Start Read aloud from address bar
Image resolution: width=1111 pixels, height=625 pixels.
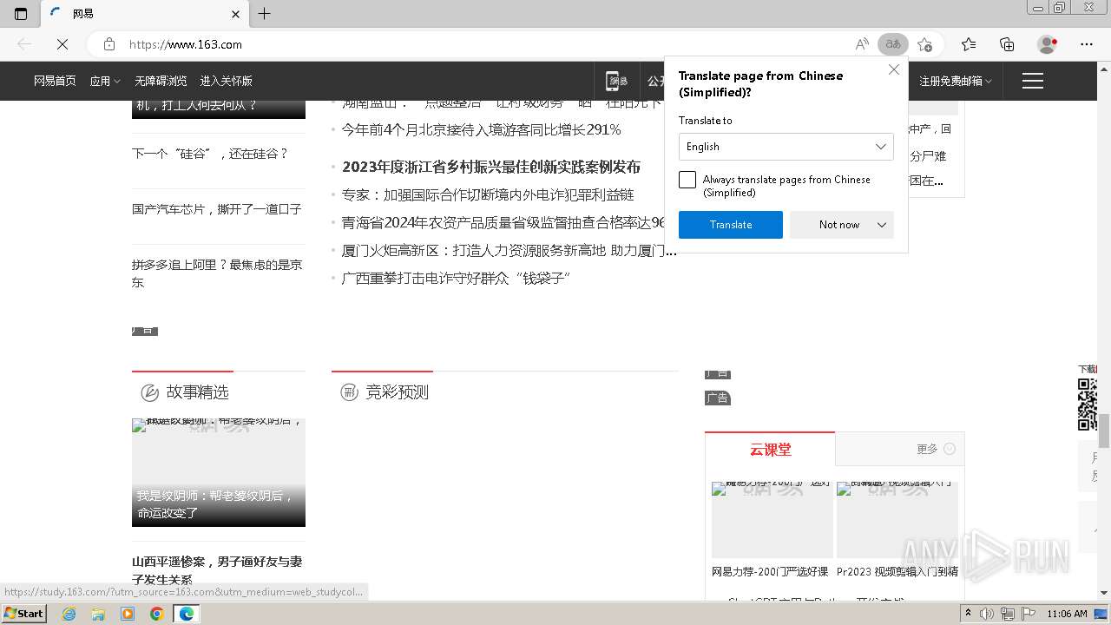tap(862, 44)
